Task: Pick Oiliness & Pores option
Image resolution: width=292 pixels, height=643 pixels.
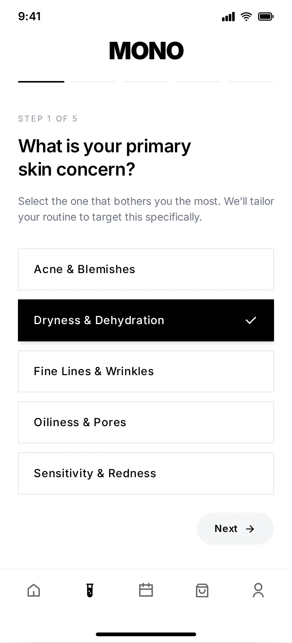Action: pos(146,422)
